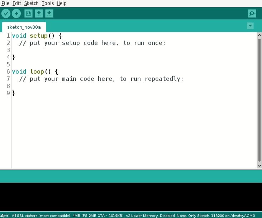262x218 pixels.
Task: Open the Sketch menu
Action: tap(31, 3)
